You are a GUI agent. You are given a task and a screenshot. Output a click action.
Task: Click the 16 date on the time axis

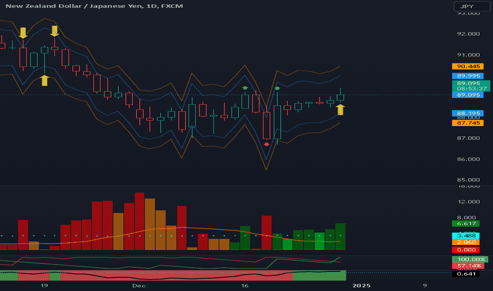[244, 286]
